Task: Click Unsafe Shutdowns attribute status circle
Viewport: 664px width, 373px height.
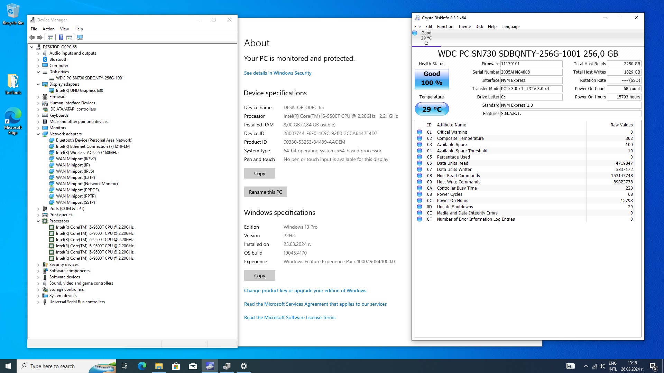Action: pyautogui.click(x=419, y=207)
